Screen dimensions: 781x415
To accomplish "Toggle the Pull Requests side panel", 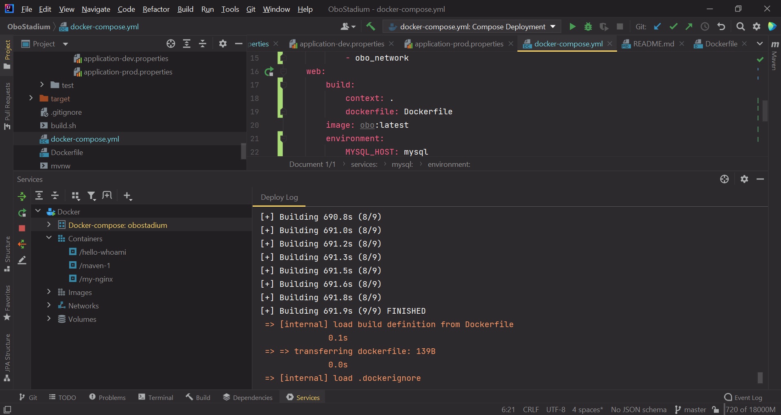I will click(7, 107).
